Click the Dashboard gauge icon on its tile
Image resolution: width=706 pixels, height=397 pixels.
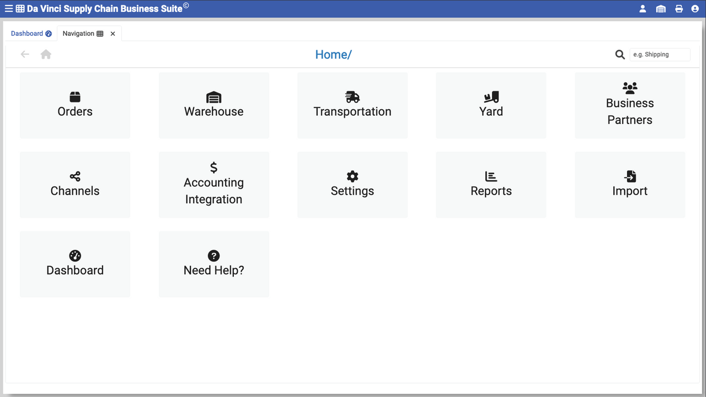[75, 256]
